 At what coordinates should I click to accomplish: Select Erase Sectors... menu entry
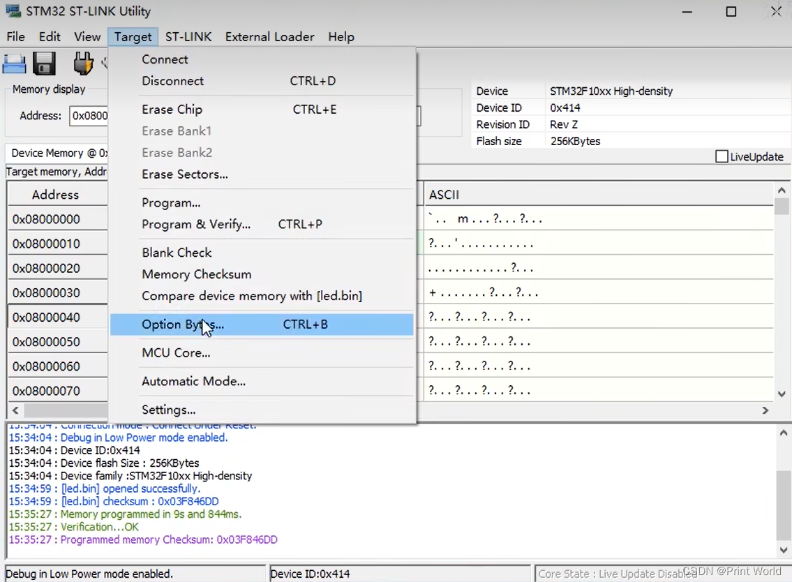click(262, 174)
